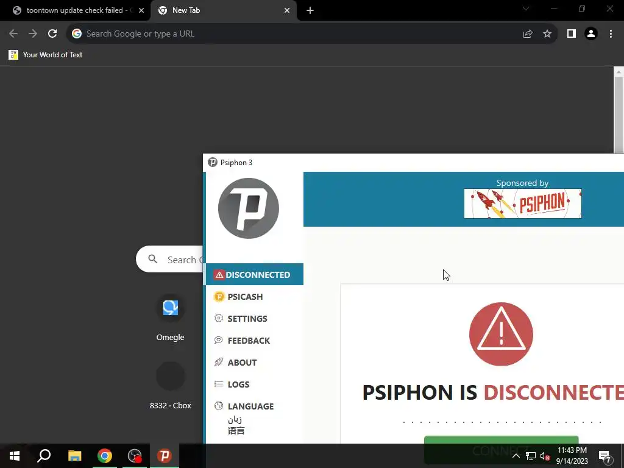
Task: Close the toontown update check failed tab
Action: coord(141,11)
